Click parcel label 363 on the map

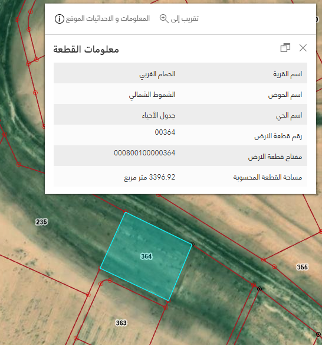click(121, 323)
